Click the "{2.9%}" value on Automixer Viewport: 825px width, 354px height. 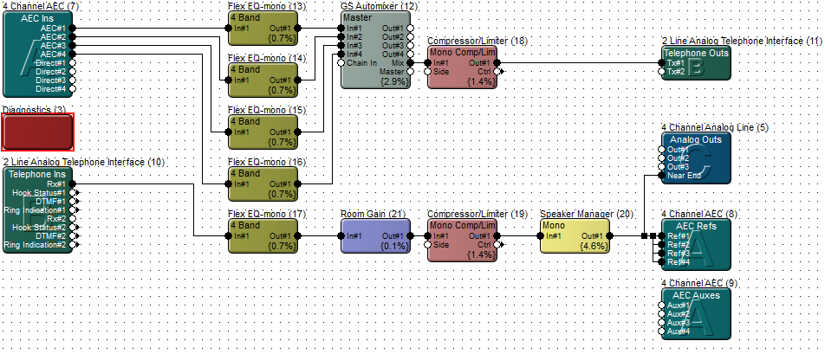(393, 80)
